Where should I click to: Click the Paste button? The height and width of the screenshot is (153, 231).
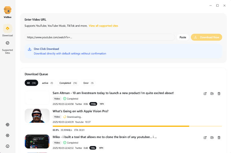tap(183, 38)
